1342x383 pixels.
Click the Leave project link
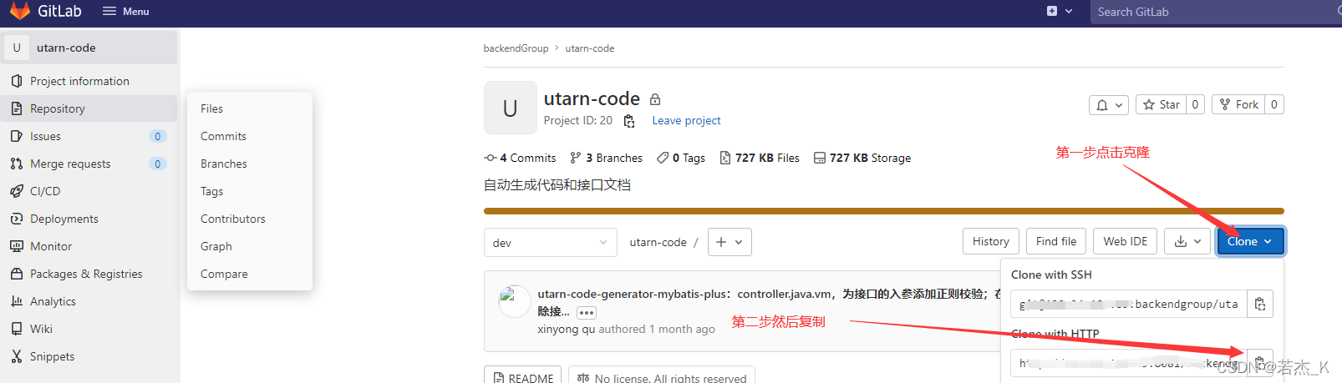tap(686, 121)
